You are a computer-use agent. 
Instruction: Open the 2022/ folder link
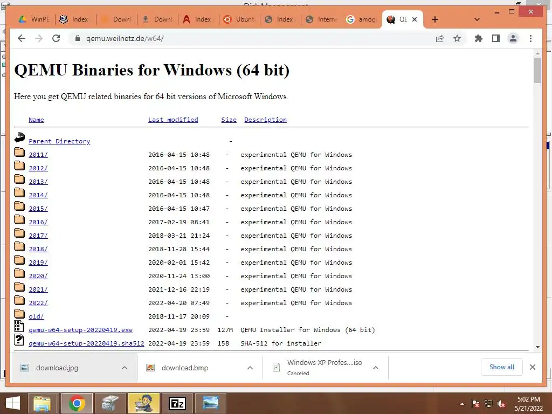coord(38,303)
